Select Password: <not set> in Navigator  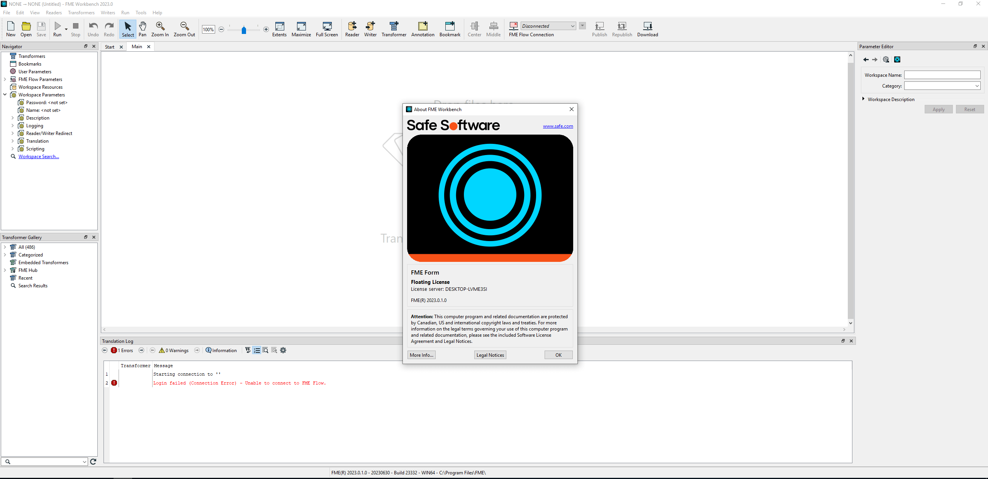pos(47,102)
